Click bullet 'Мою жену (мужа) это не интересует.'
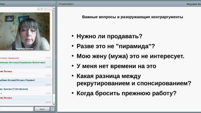Screen dimensions: 201x113 [x=130, y=56]
